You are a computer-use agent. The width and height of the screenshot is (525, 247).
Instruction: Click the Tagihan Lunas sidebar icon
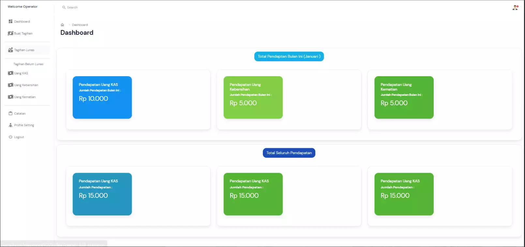tap(10, 50)
